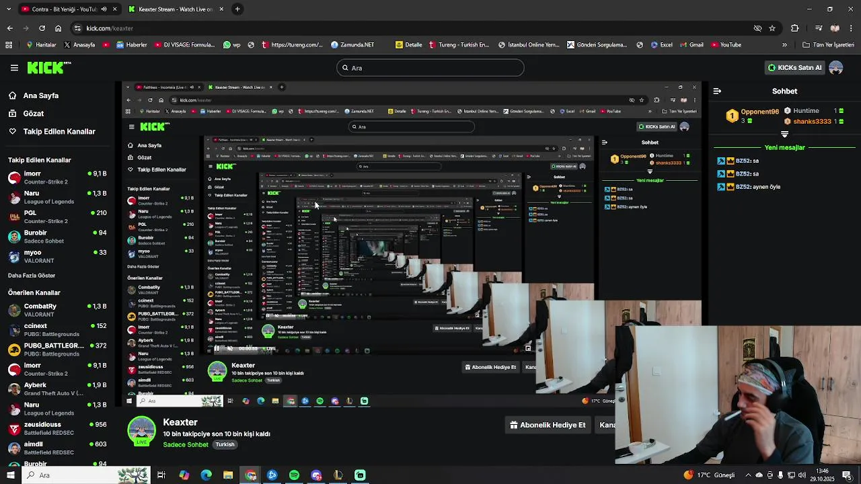Viewport: 861px width, 484px height.
Task: Open Keaxter's LIVE avatar below the stream
Action: pyautogui.click(x=141, y=431)
